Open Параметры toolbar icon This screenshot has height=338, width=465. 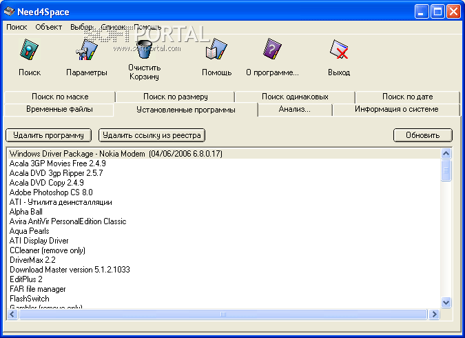tap(86, 50)
